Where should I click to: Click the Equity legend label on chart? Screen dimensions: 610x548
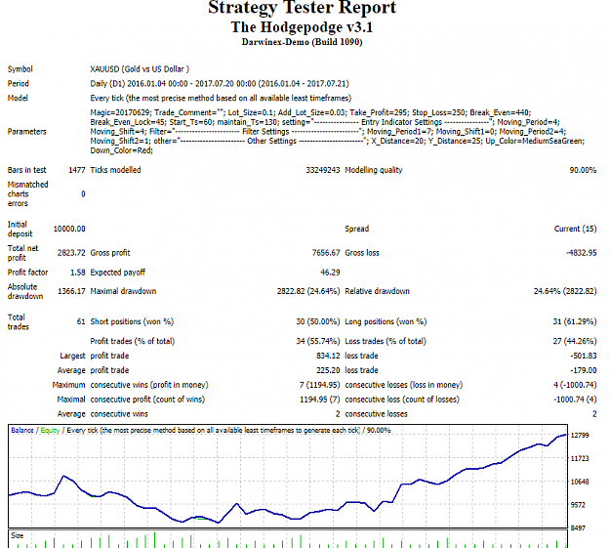(50, 431)
